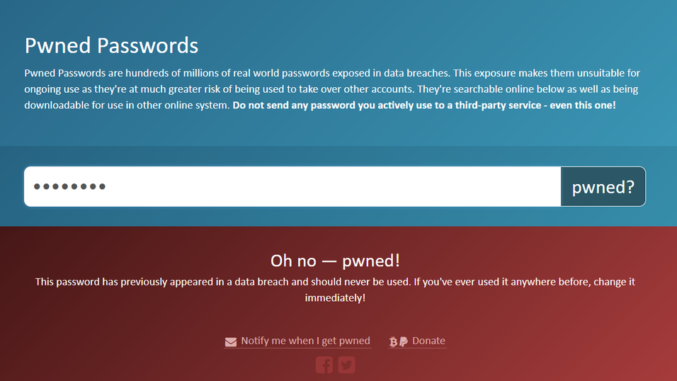Select the Bitcoin symbol beside Donate

click(393, 341)
